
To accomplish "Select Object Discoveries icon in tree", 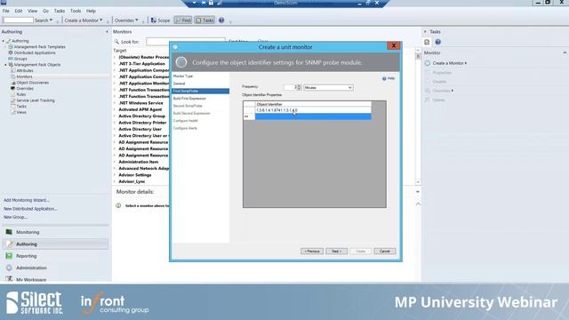I will (x=13, y=83).
